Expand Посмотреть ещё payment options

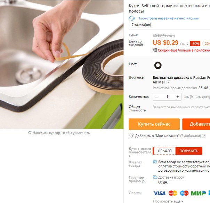(168, 201)
